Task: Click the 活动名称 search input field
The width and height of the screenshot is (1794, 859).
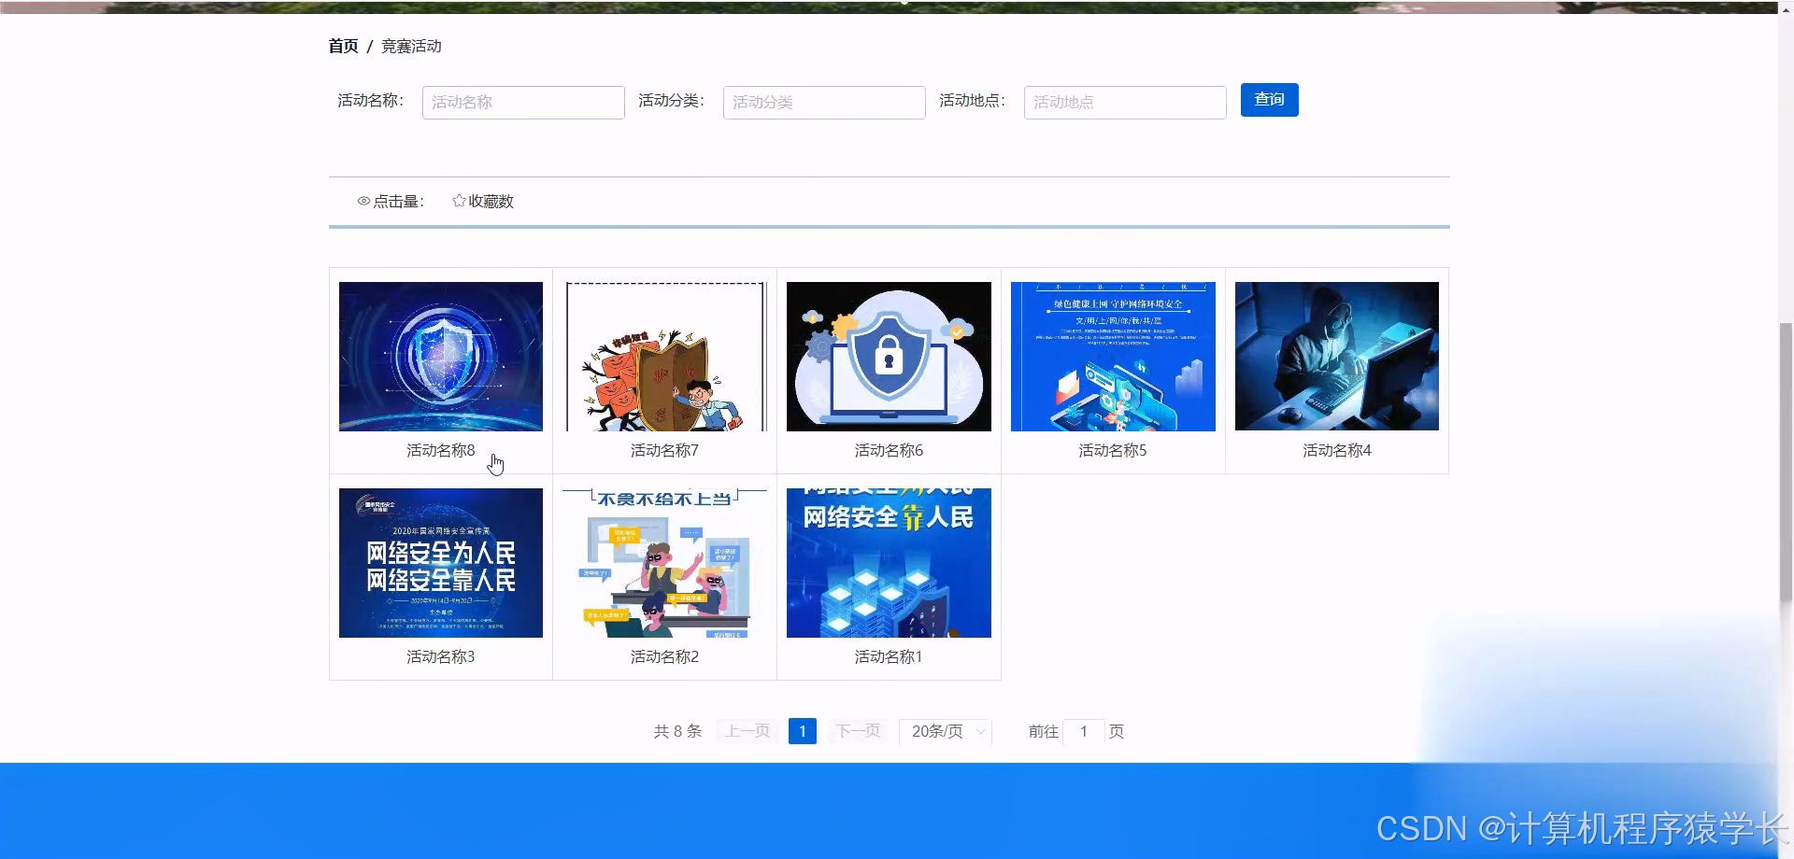Action: point(523,102)
